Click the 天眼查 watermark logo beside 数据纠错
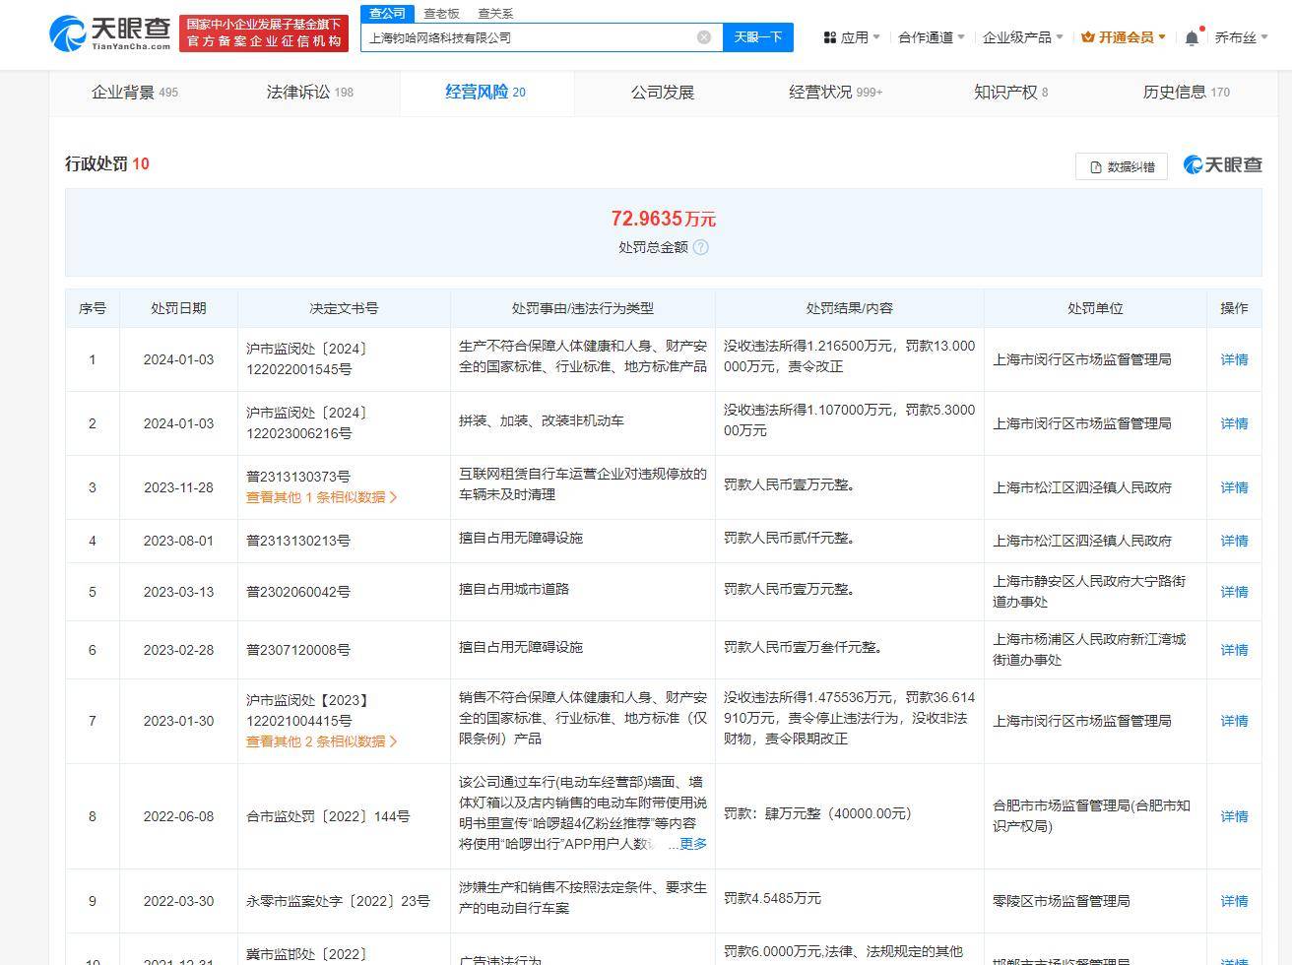Screen dimensions: 1292x965 (1222, 165)
